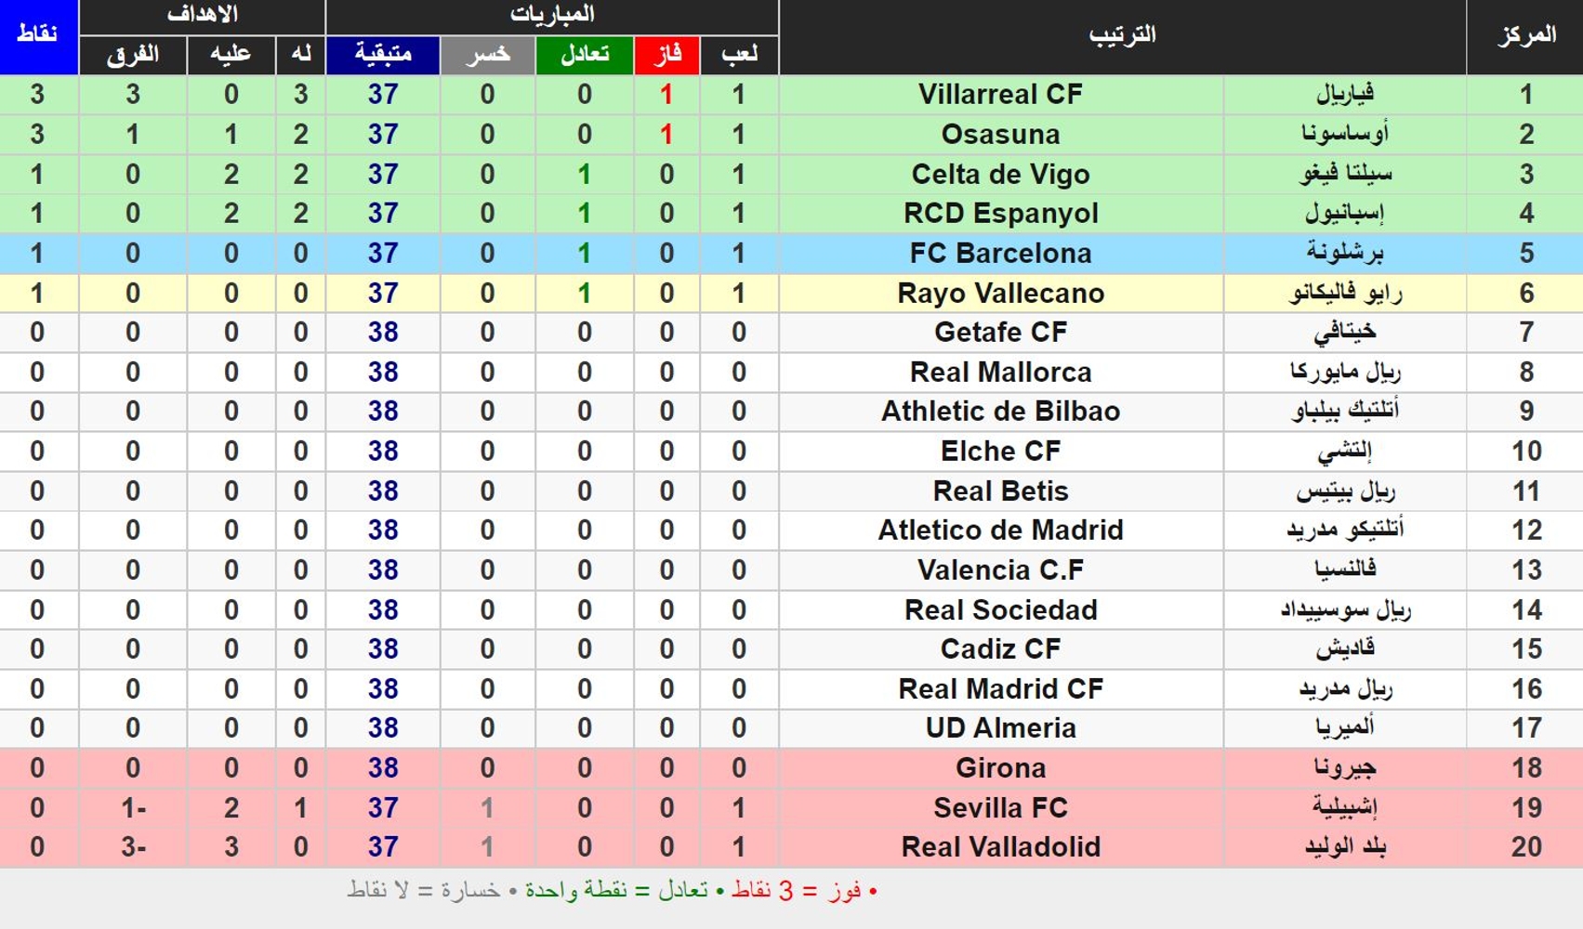
Task: Click the Arabic name ريال مدريد
Action: point(1344,689)
